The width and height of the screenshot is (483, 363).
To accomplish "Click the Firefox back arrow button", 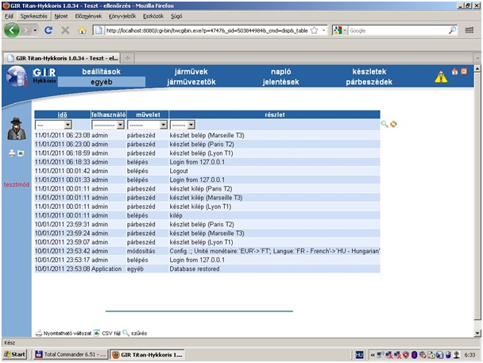I will [x=12, y=30].
